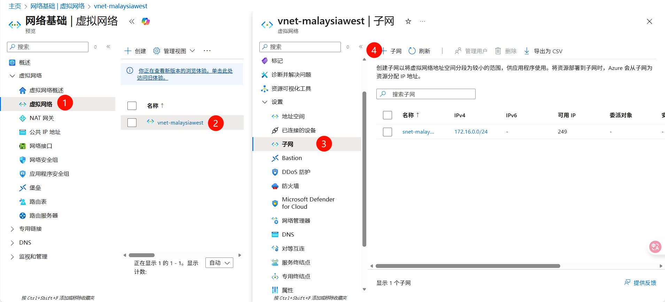Favorite the page with the star icon
This screenshot has height=302, width=665.
408,22
